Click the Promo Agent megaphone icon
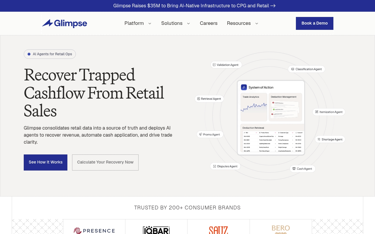The height and width of the screenshot is (234, 375). [x=201, y=134]
